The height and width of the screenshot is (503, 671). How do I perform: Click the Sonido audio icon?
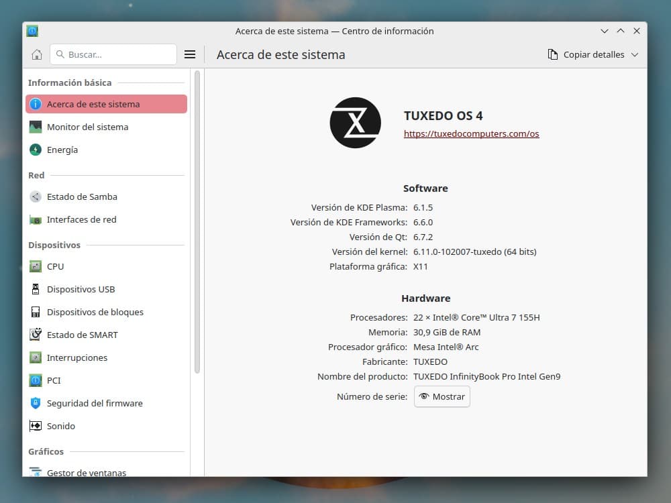pos(36,426)
